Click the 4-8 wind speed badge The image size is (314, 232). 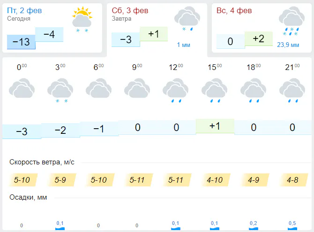click(x=292, y=179)
